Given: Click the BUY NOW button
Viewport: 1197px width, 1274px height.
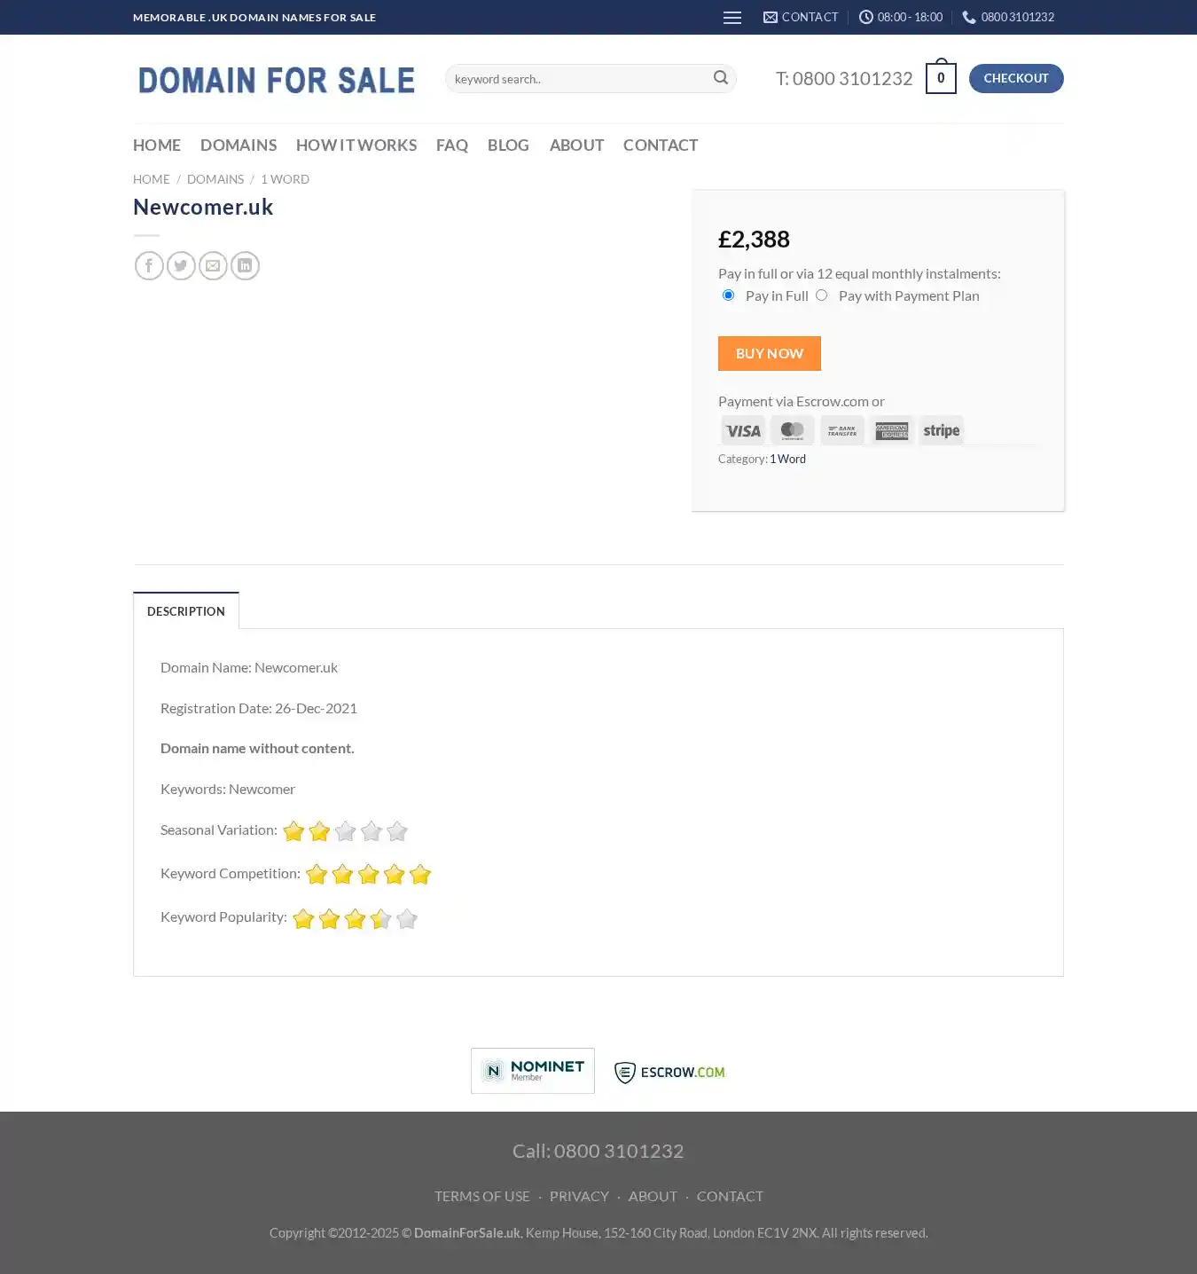Looking at the screenshot, I should pos(770,353).
